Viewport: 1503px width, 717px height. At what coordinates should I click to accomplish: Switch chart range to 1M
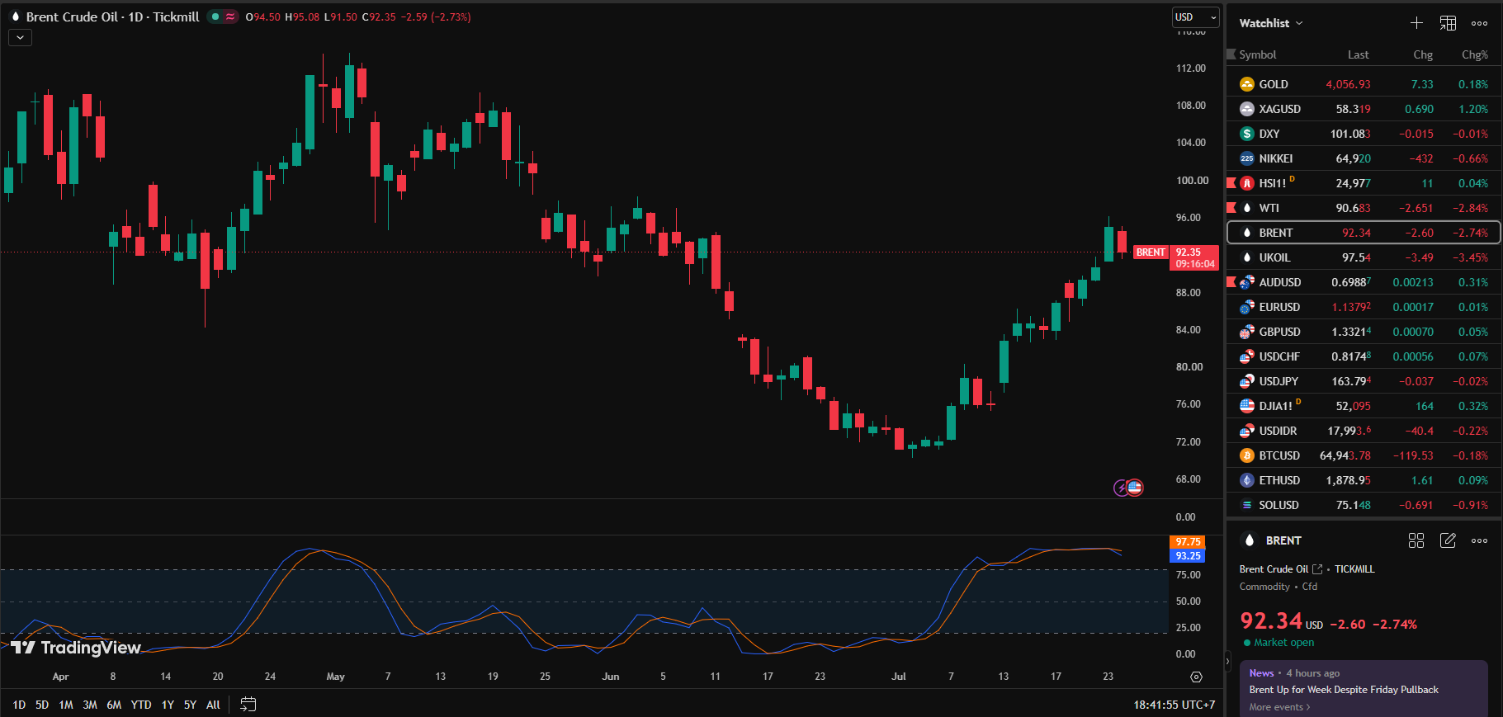pyautogui.click(x=66, y=705)
